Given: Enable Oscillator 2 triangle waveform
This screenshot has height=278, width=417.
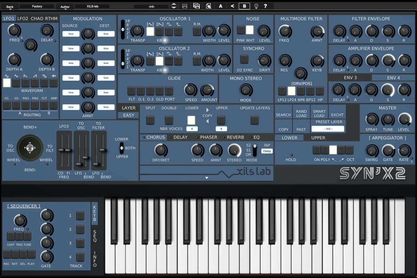Looking at the screenshot, I should [150, 61].
